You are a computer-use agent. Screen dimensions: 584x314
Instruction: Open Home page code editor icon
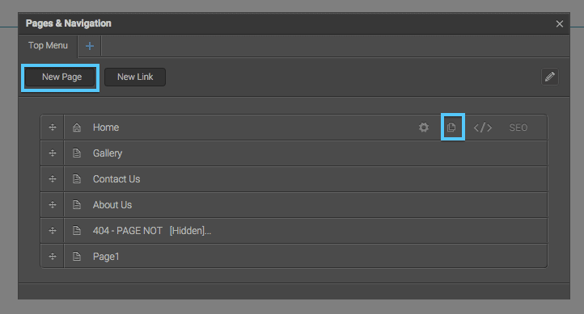tap(483, 128)
